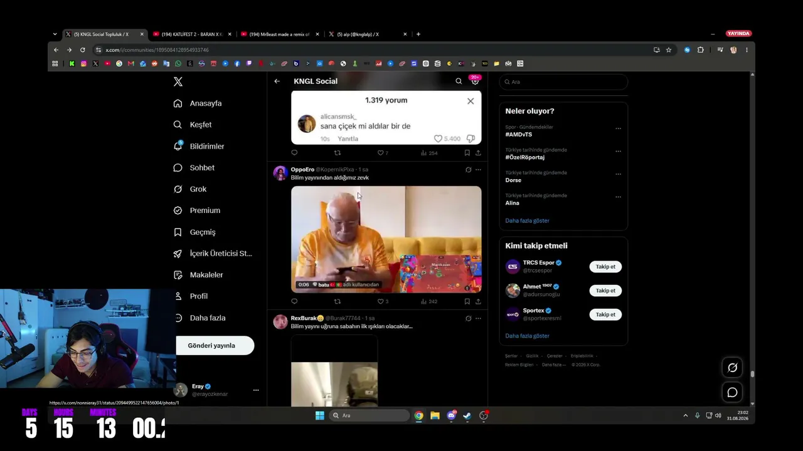The height and width of the screenshot is (451, 803).
Task: Repost the OppoEro post
Action: [338, 301]
